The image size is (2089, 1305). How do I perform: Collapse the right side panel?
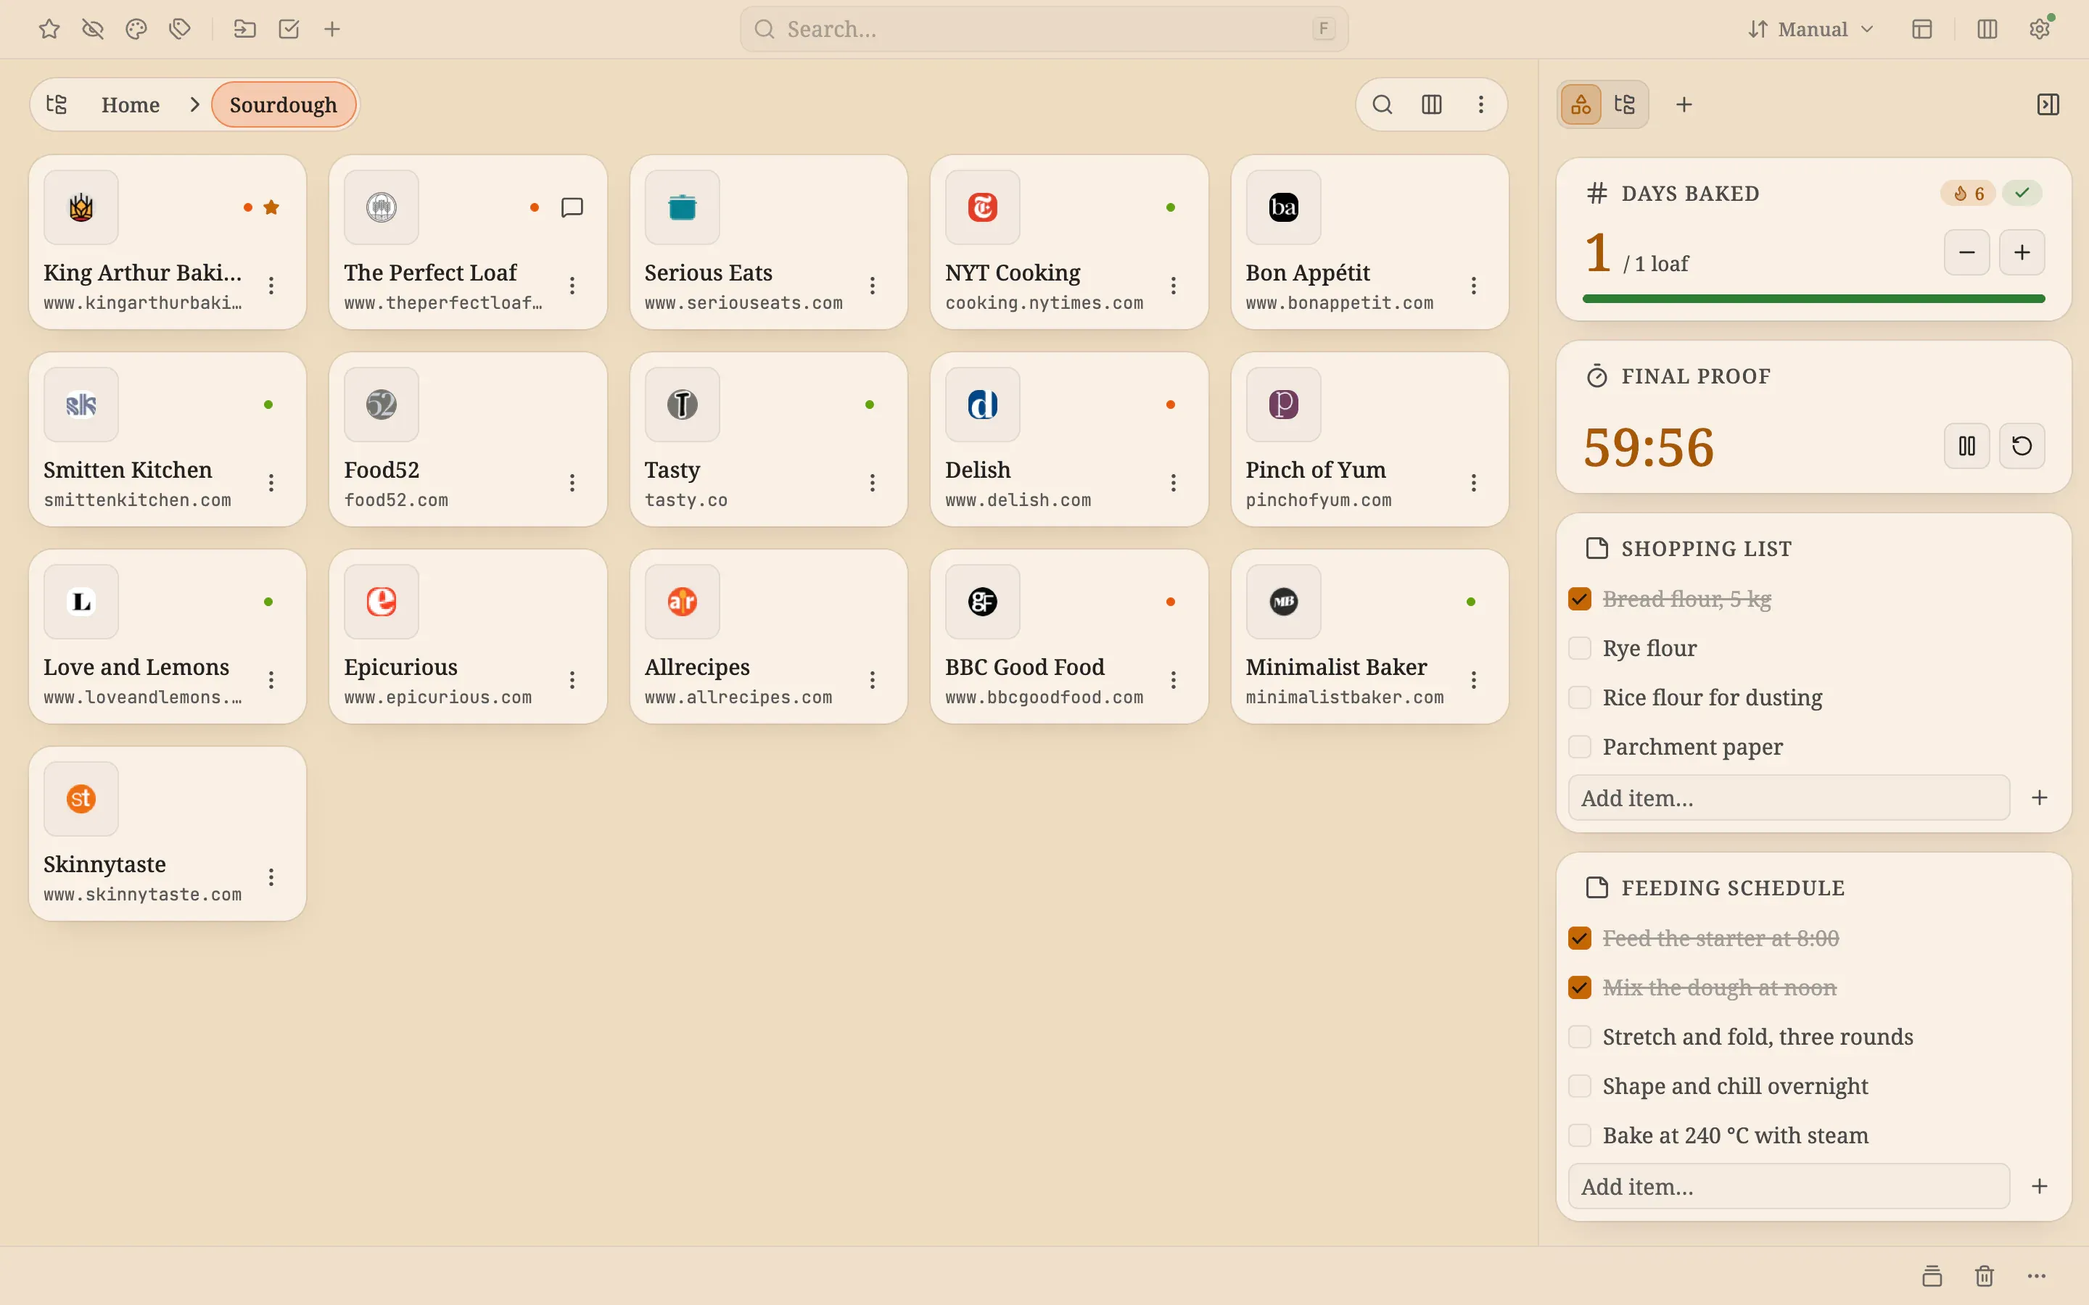click(2048, 104)
